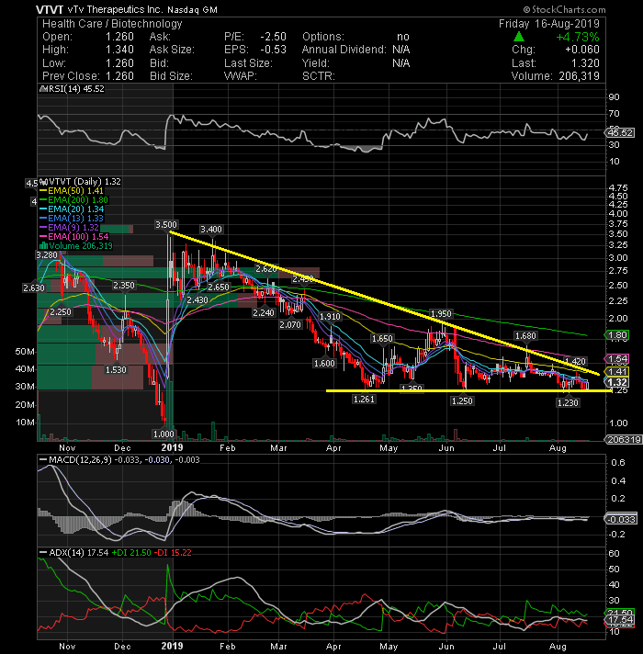Click the 3.400 price label
Screen dimensions: 643x654
click(x=211, y=230)
